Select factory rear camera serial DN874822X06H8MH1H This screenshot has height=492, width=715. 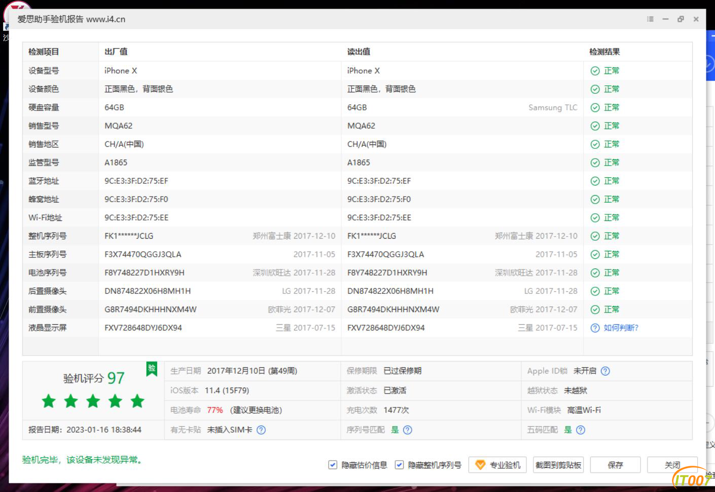coord(148,291)
